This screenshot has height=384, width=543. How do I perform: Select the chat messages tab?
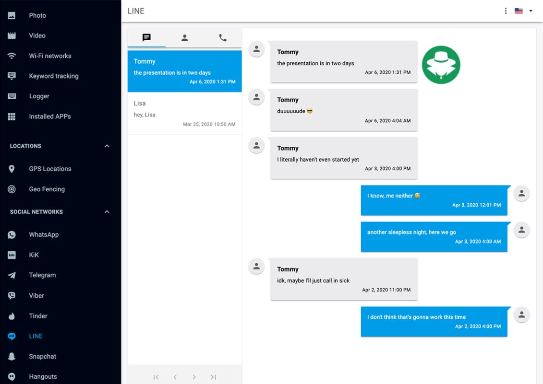pyautogui.click(x=146, y=38)
